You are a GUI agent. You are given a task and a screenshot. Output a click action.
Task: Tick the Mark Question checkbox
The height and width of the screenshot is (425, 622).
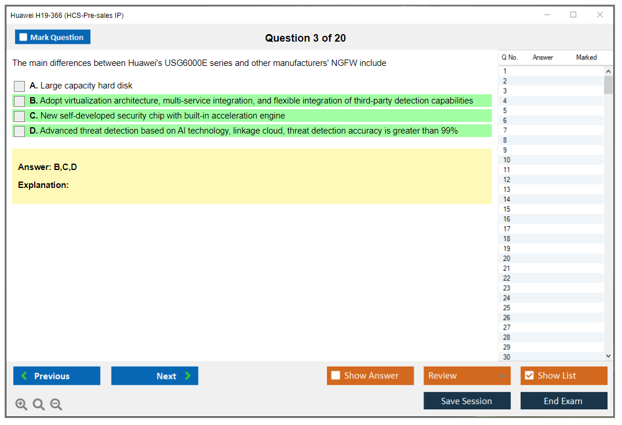(x=24, y=37)
